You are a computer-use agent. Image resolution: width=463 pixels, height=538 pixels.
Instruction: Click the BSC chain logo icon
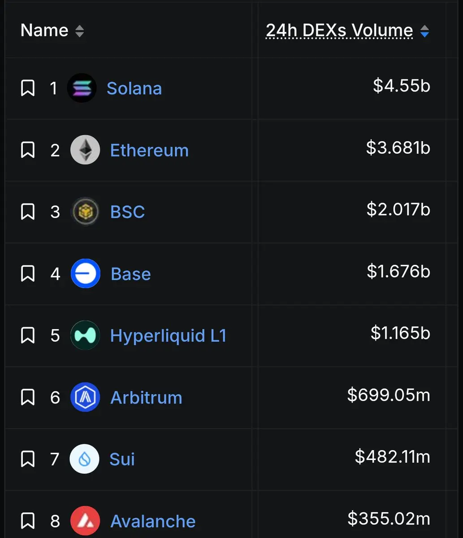pyautogui.click(x=85, y=212)
